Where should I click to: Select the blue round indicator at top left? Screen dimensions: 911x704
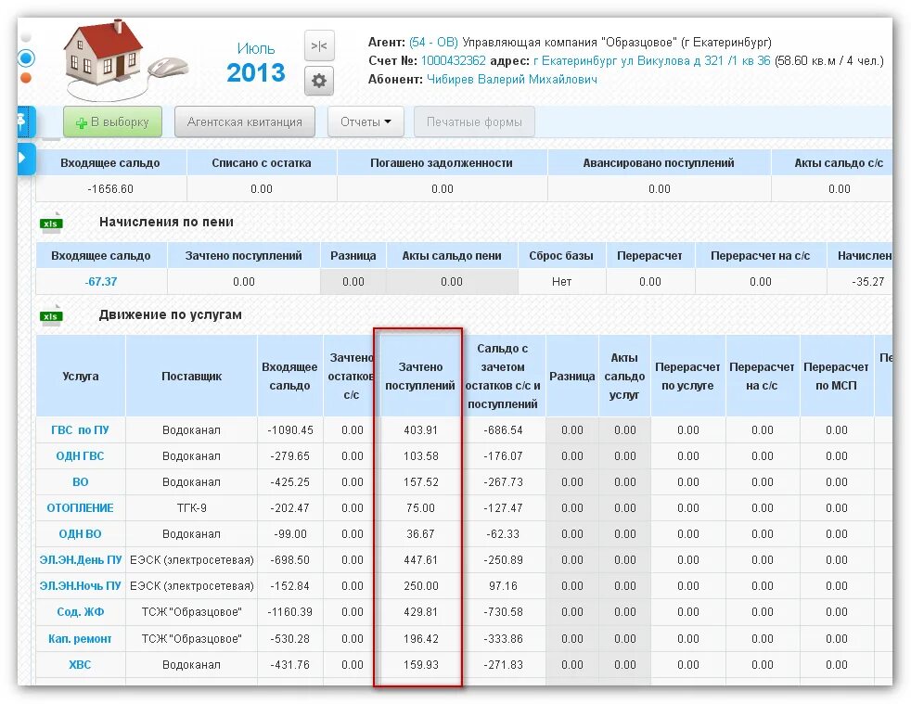coord(25,58)
